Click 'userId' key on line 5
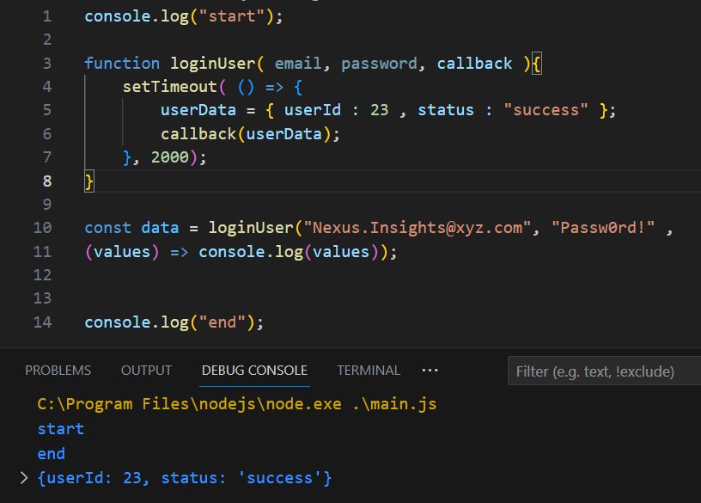This screenshot has height=503, width=701. 313,110
